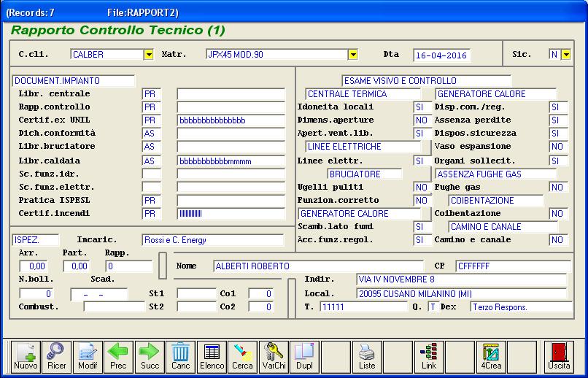Click the Arr. value field

click(34, 266)
